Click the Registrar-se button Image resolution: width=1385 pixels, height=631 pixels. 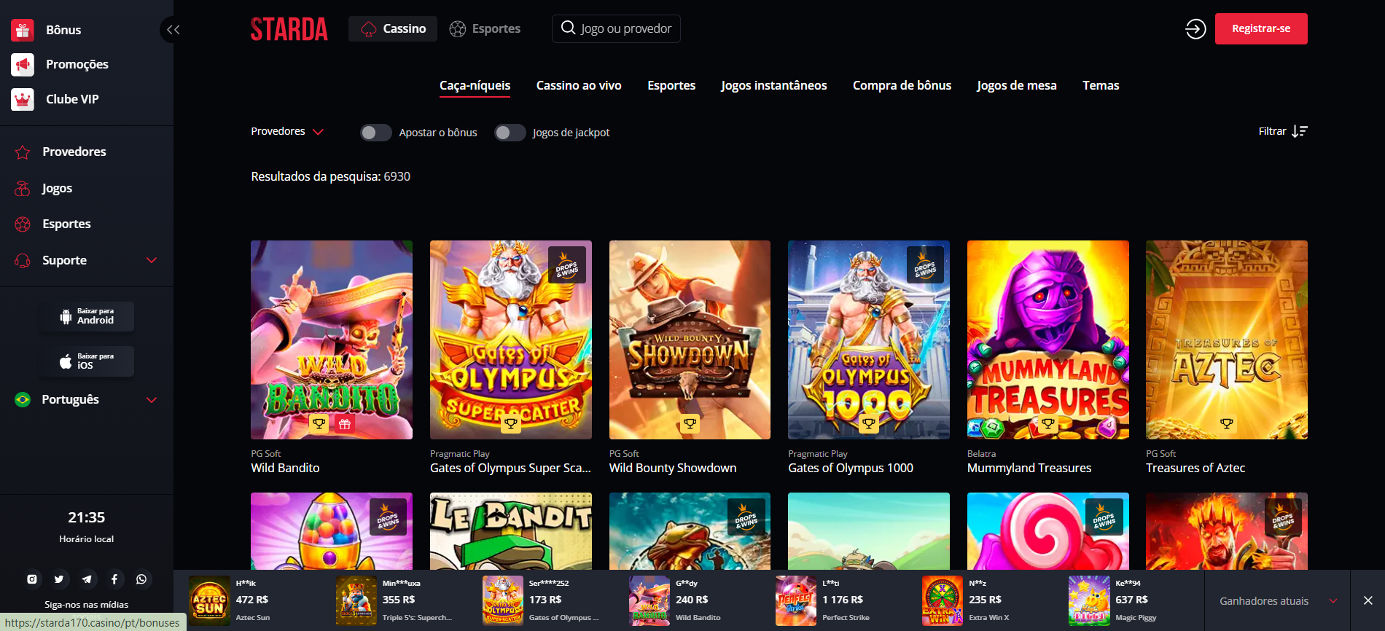click(x=1261, y=29)
